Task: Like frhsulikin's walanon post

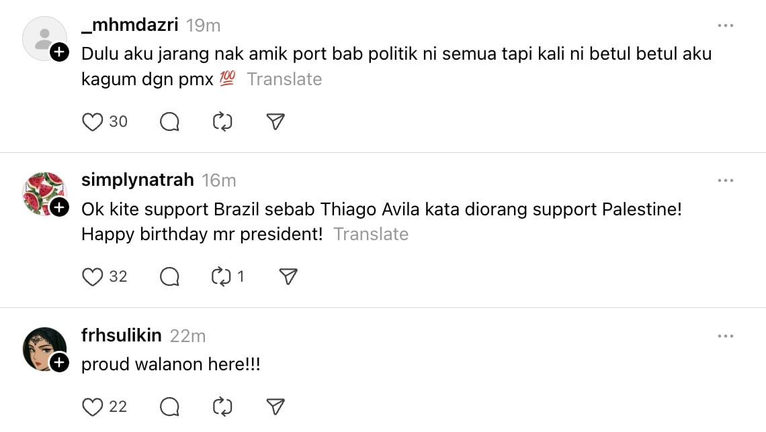Action: coord(92,407)
